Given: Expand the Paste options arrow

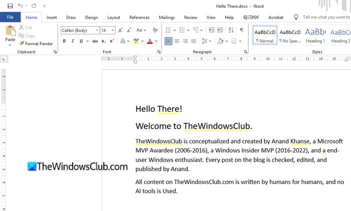Looking at the screenshot, I should [10, 45].
